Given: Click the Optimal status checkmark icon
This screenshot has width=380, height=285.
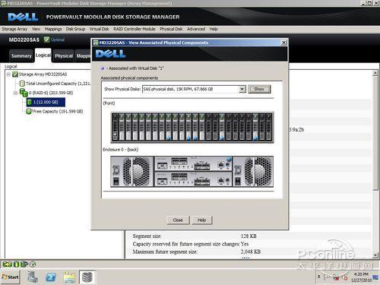Looking at the screenshot, I should [x=46, y=40].
